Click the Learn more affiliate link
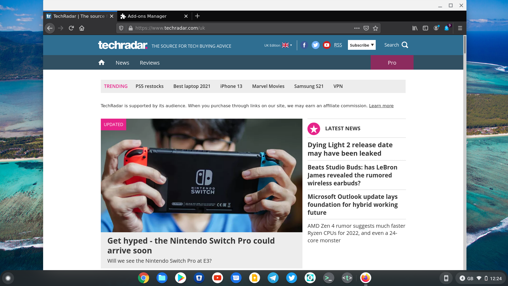This screenshot has height=286, width=508. pyautogui.click(x=381, y=106)
